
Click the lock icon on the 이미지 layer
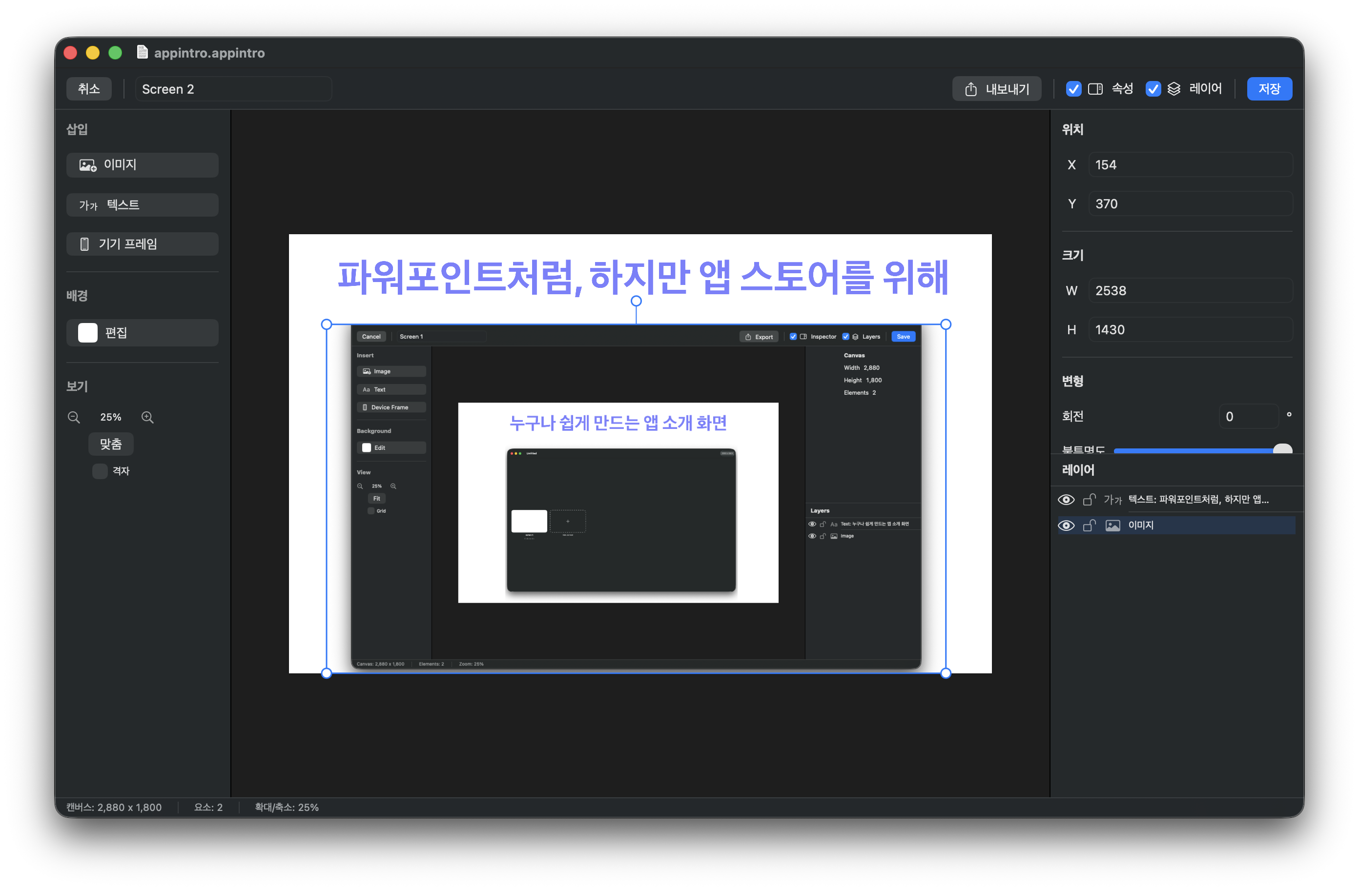(x=1089, y=525)
